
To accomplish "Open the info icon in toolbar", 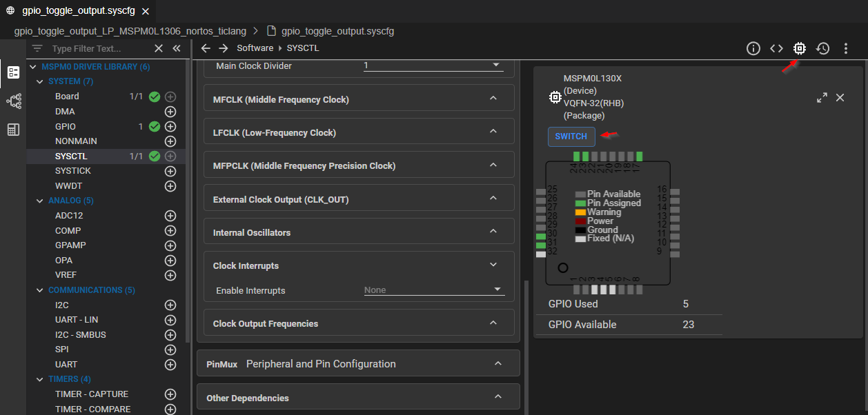I will 753,48.
